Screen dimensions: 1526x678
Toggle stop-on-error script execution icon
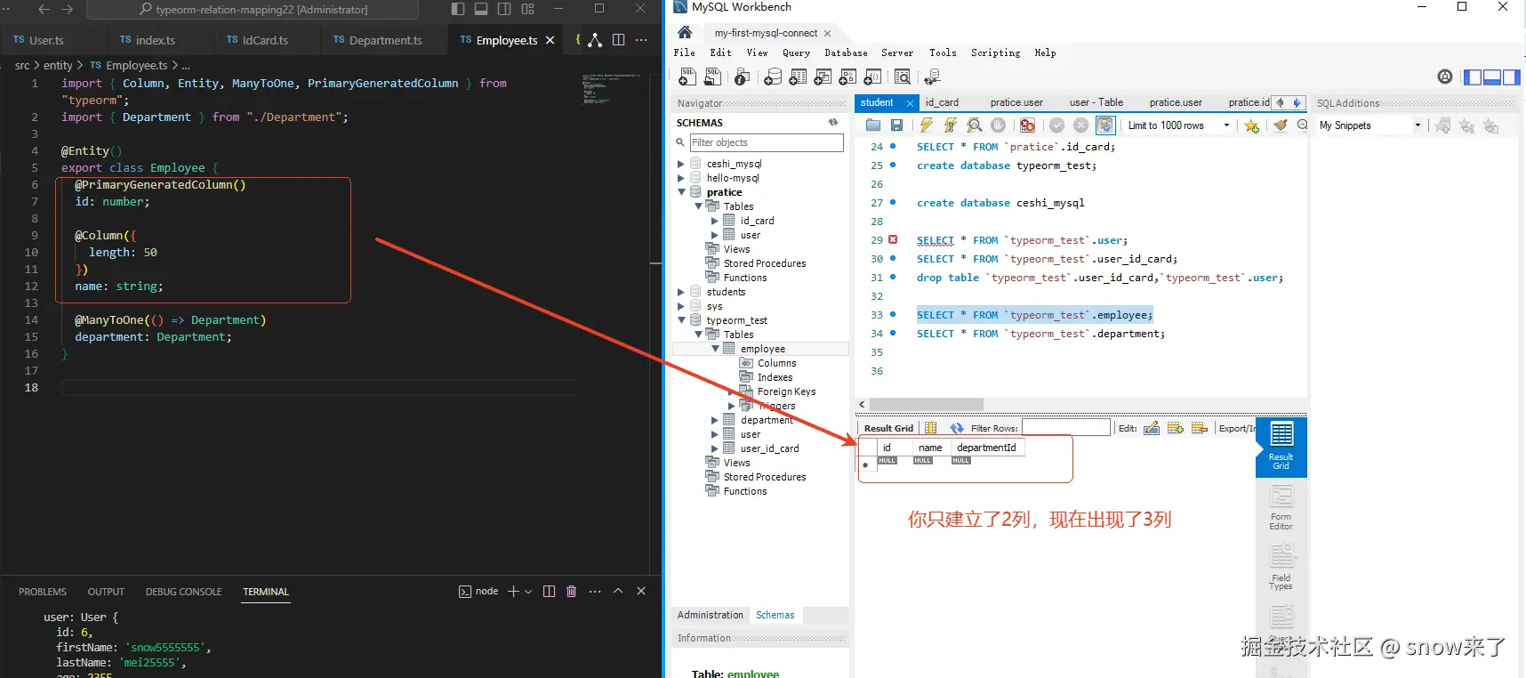(1027, 125)
